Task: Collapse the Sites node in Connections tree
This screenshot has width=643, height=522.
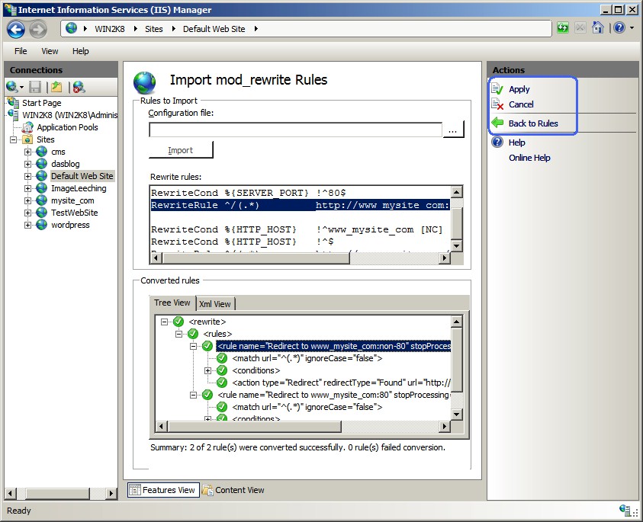Action: click(x=14, y=139)
